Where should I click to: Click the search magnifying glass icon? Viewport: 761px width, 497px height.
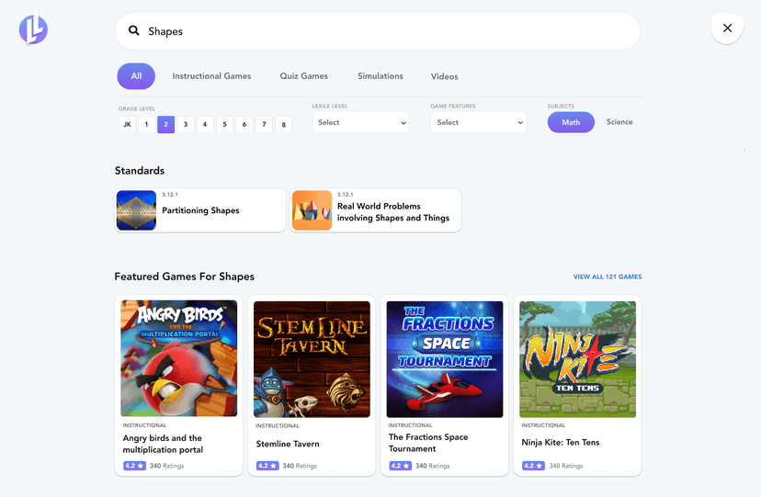(133, 31)
